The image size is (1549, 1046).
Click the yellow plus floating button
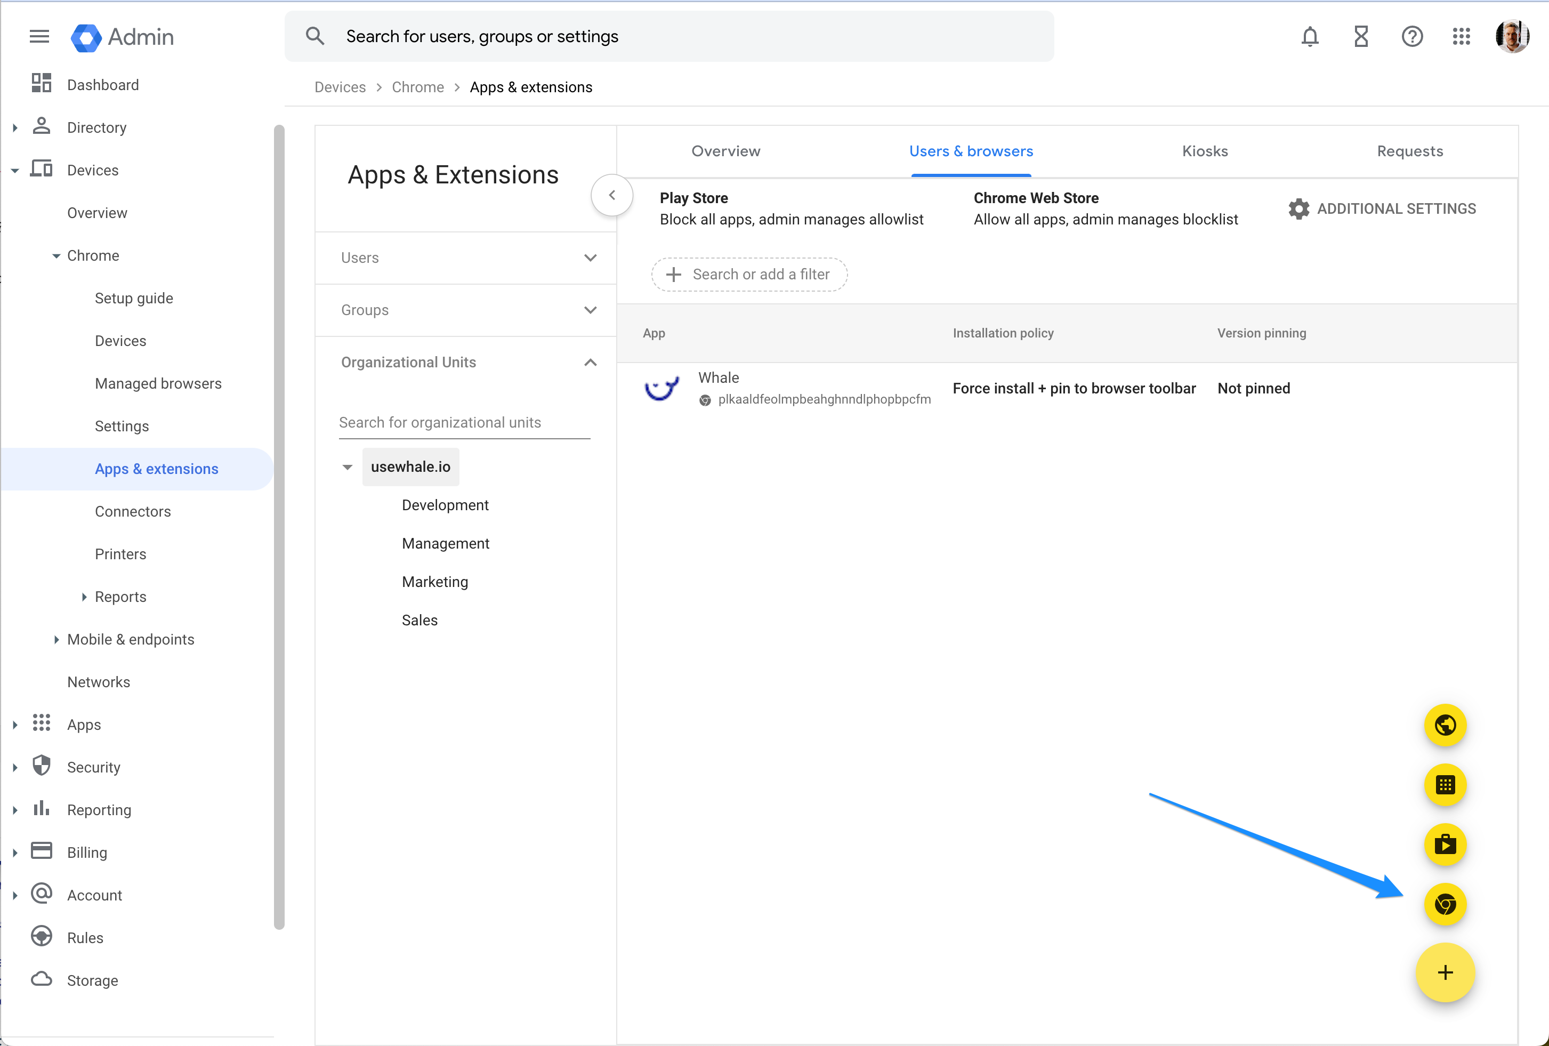coord(1445,972)
